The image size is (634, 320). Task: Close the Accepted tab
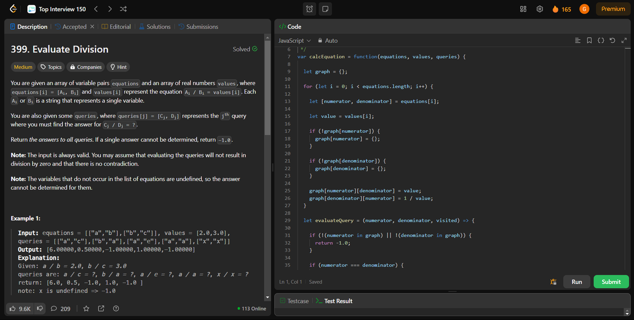[92, 26]
